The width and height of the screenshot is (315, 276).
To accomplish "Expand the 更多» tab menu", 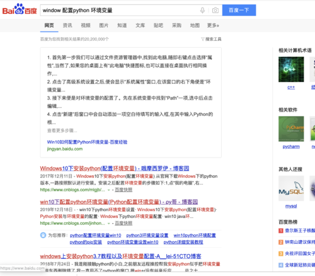I will (x=213, y=25).
